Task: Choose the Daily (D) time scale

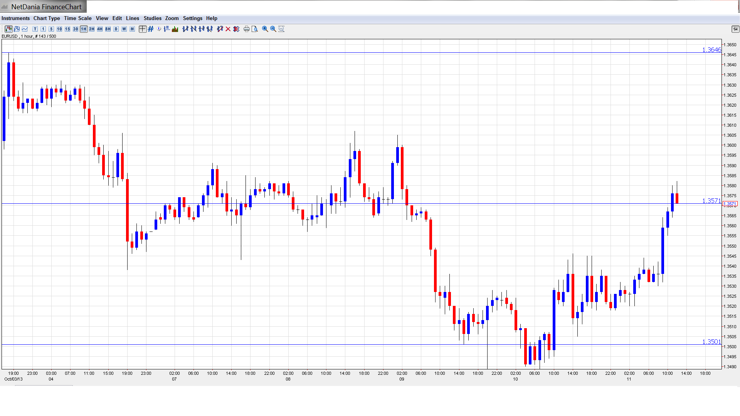Action: pyautogui.click(x=116, y=29)
